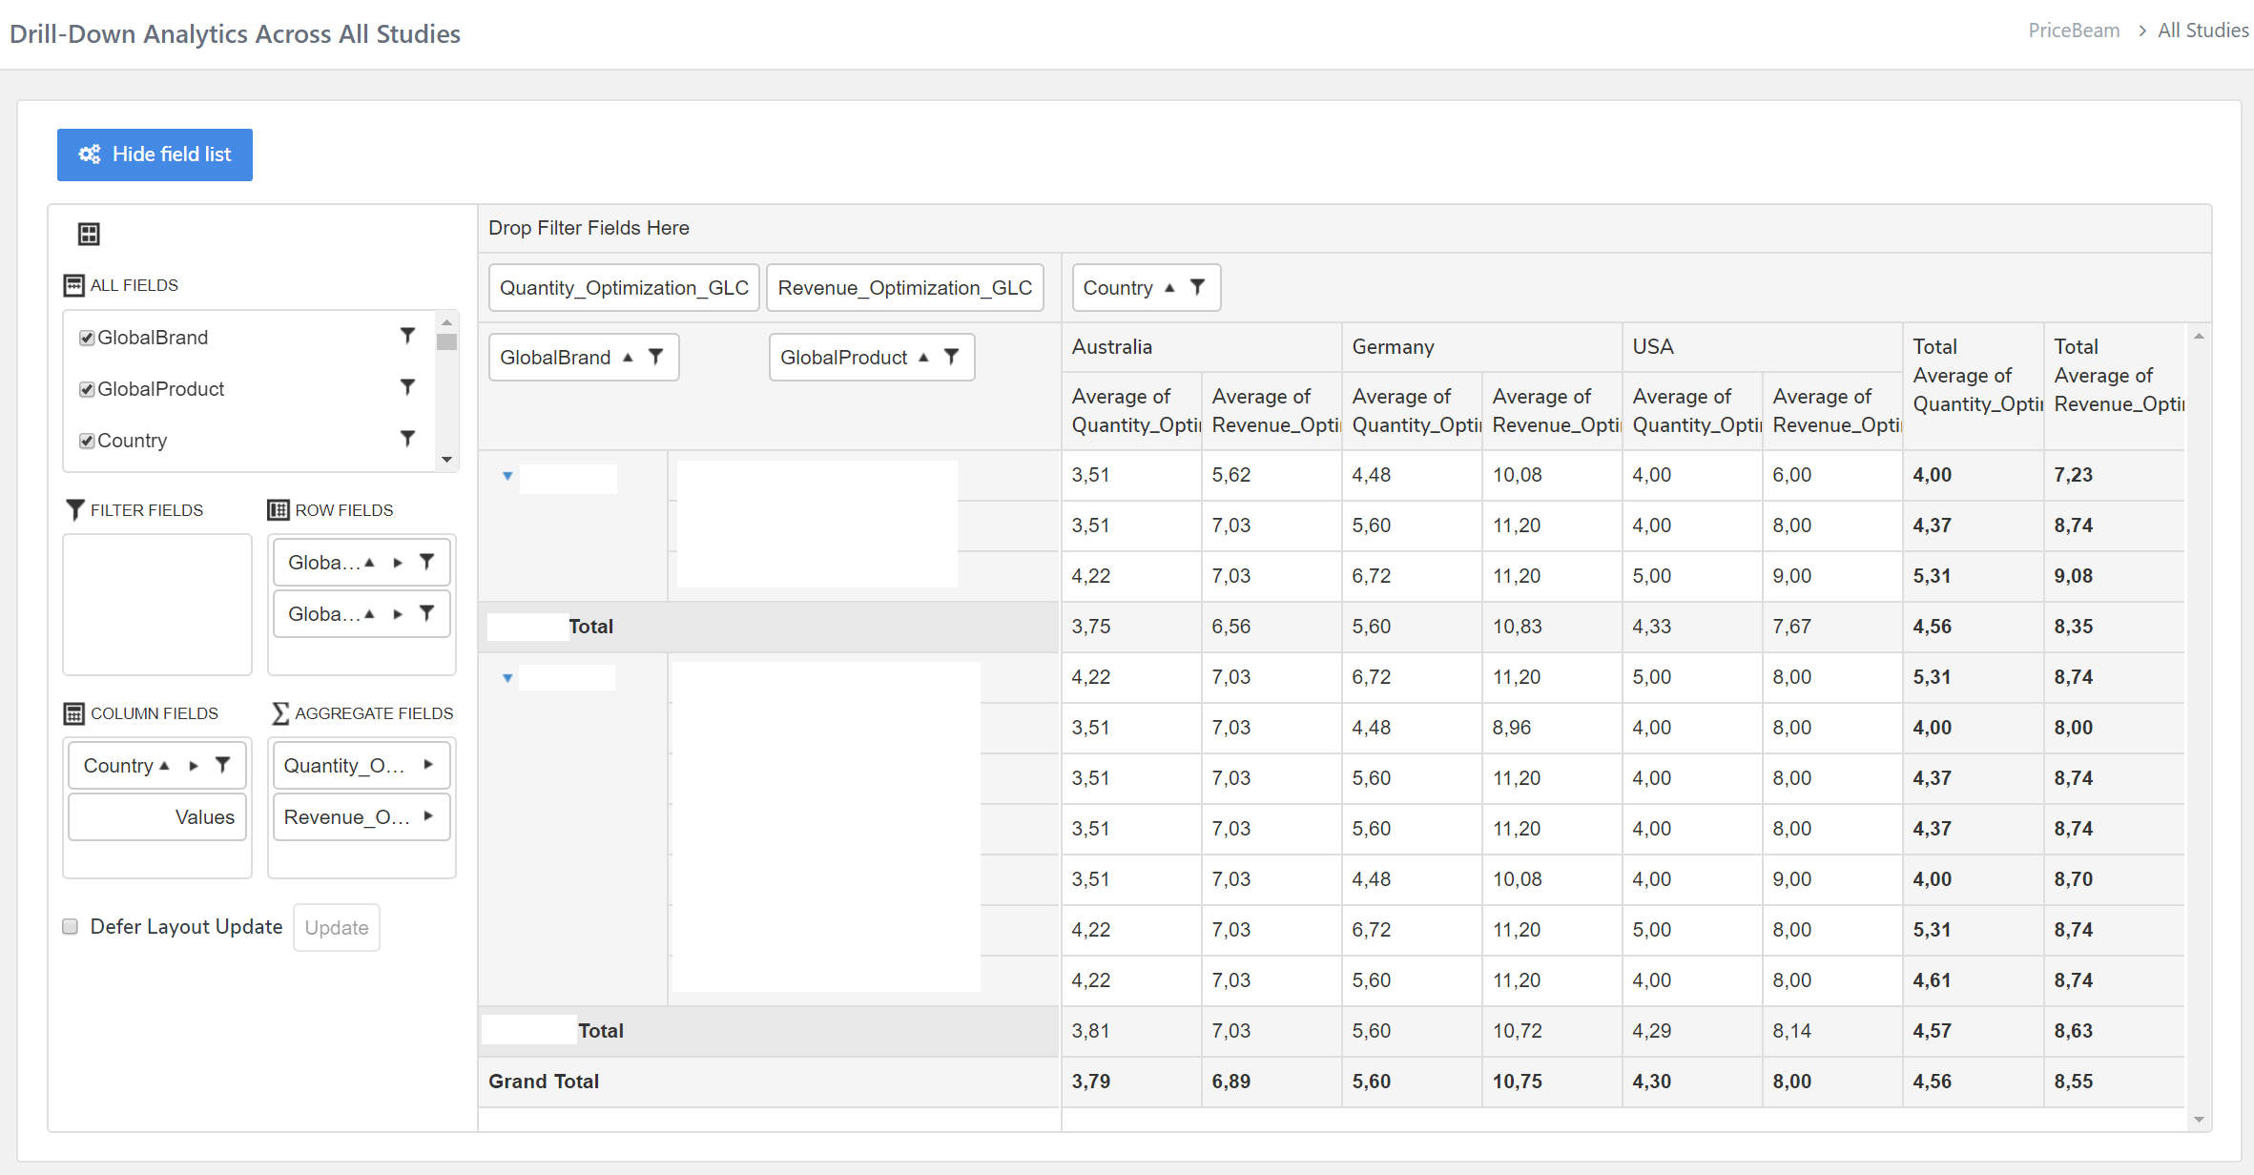Open filter for GlobalProduct in All Fields list
The height and width of the screenshot is (1175, 2254).
pos(407,387)
